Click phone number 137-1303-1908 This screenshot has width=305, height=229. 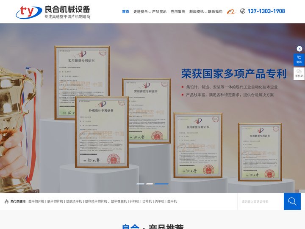coord(266,11)
